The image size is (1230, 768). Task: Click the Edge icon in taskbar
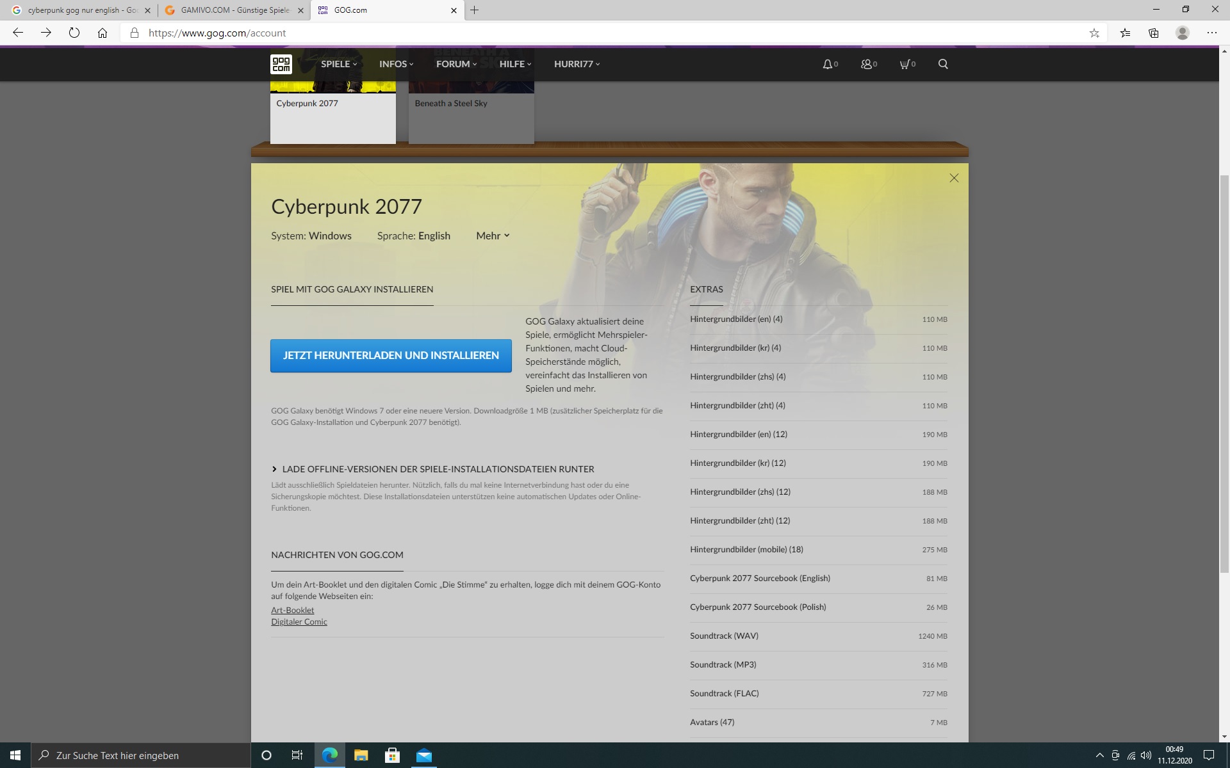pos(329,755)
